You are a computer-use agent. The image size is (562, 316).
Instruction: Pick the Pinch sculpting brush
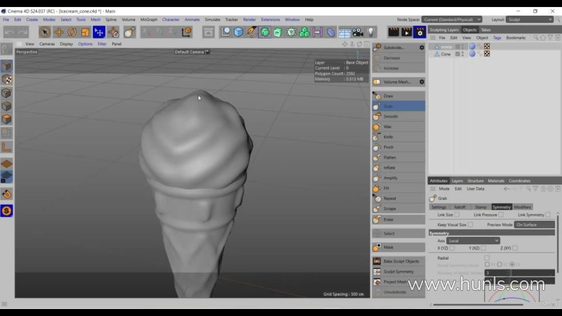coord(388,147)
